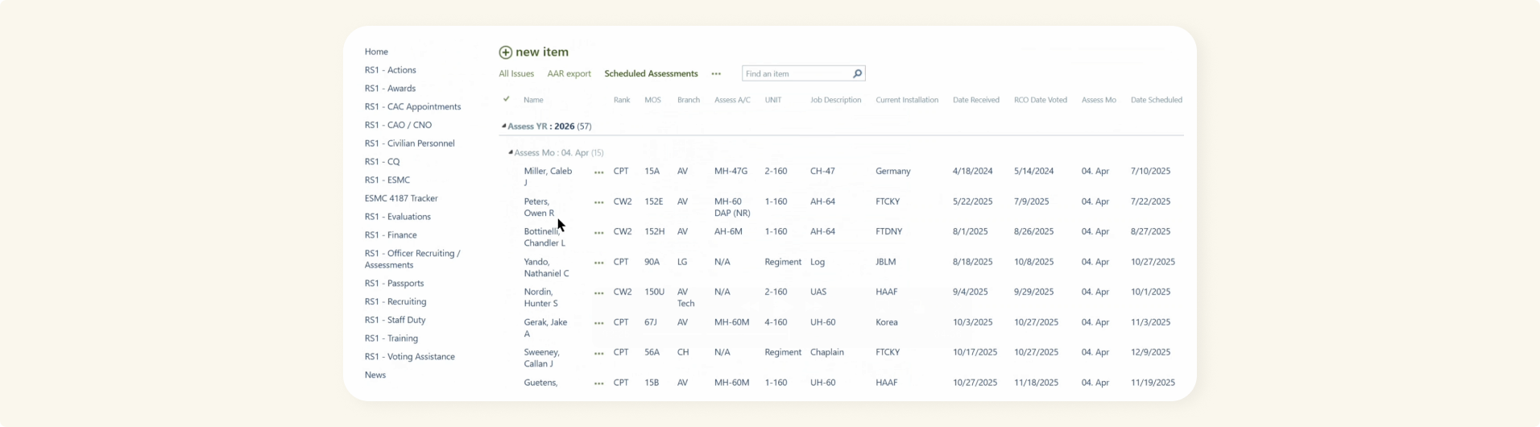This screenshot has height=427, width=1540.
Task: Click the name Sweeney, Callan J
Action: 541,358
